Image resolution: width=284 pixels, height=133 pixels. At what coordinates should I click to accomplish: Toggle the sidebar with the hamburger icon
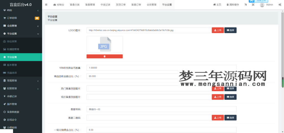click(x=46, y=5)
